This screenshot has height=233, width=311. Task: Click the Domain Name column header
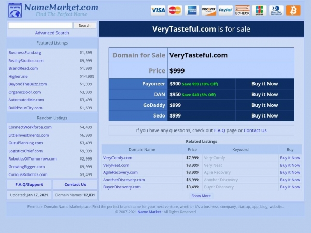pyautogui.click(x=142, y=150)
